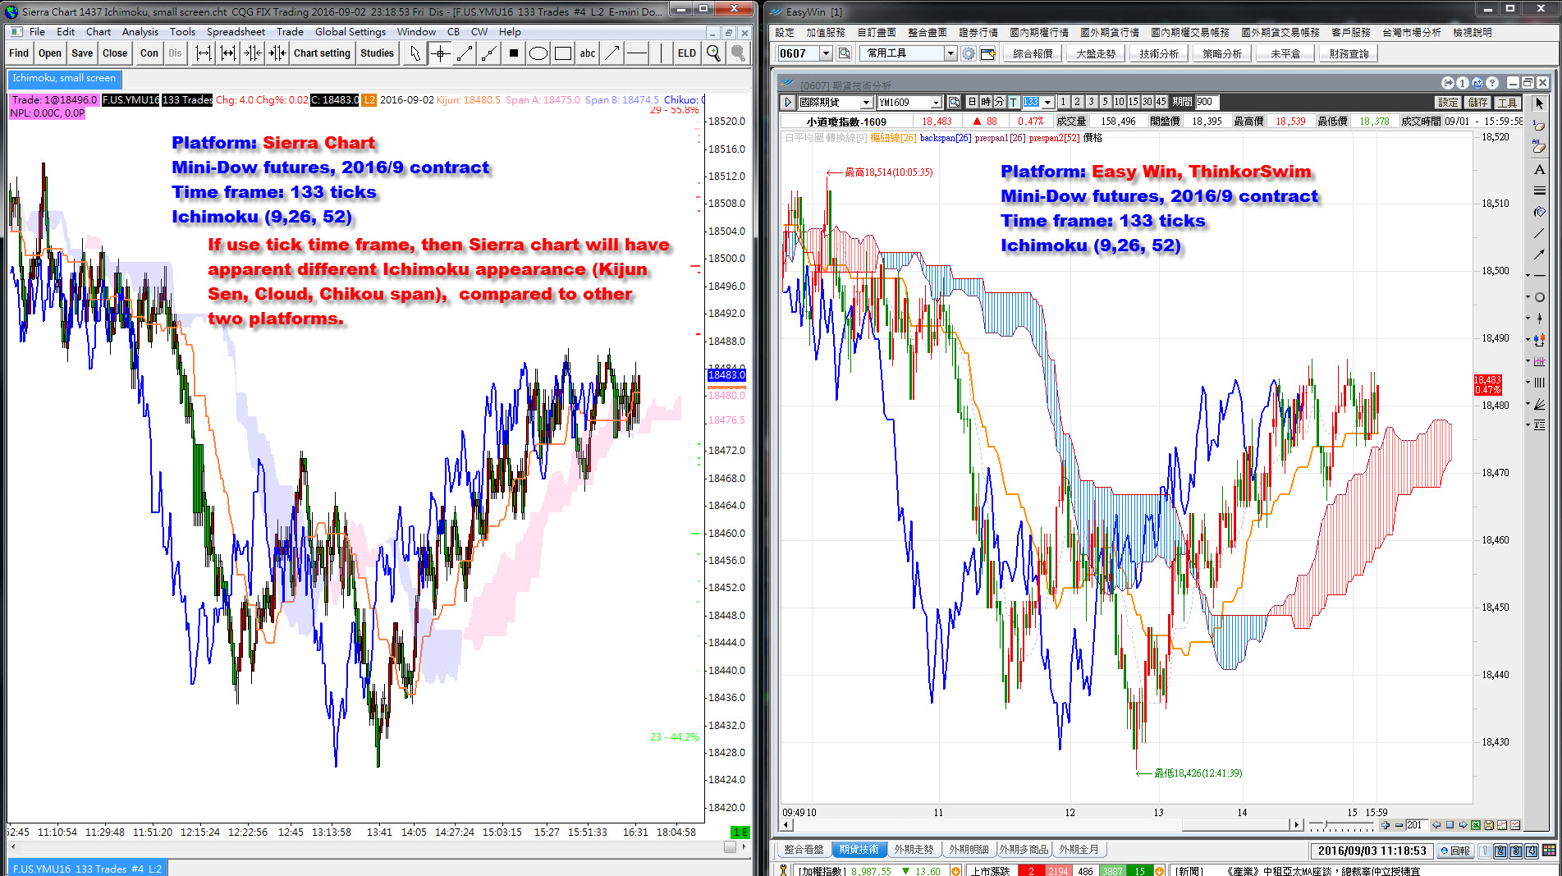This screenshot has width=1562, height=876.
Task: Select the horizontal line drawing tool
Action: (637, 53)
